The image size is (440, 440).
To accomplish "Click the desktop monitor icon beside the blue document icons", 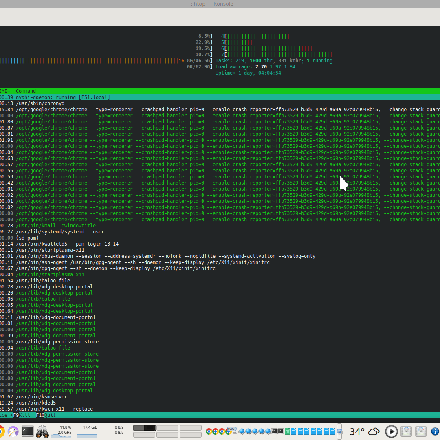I will tap(339, 431).
